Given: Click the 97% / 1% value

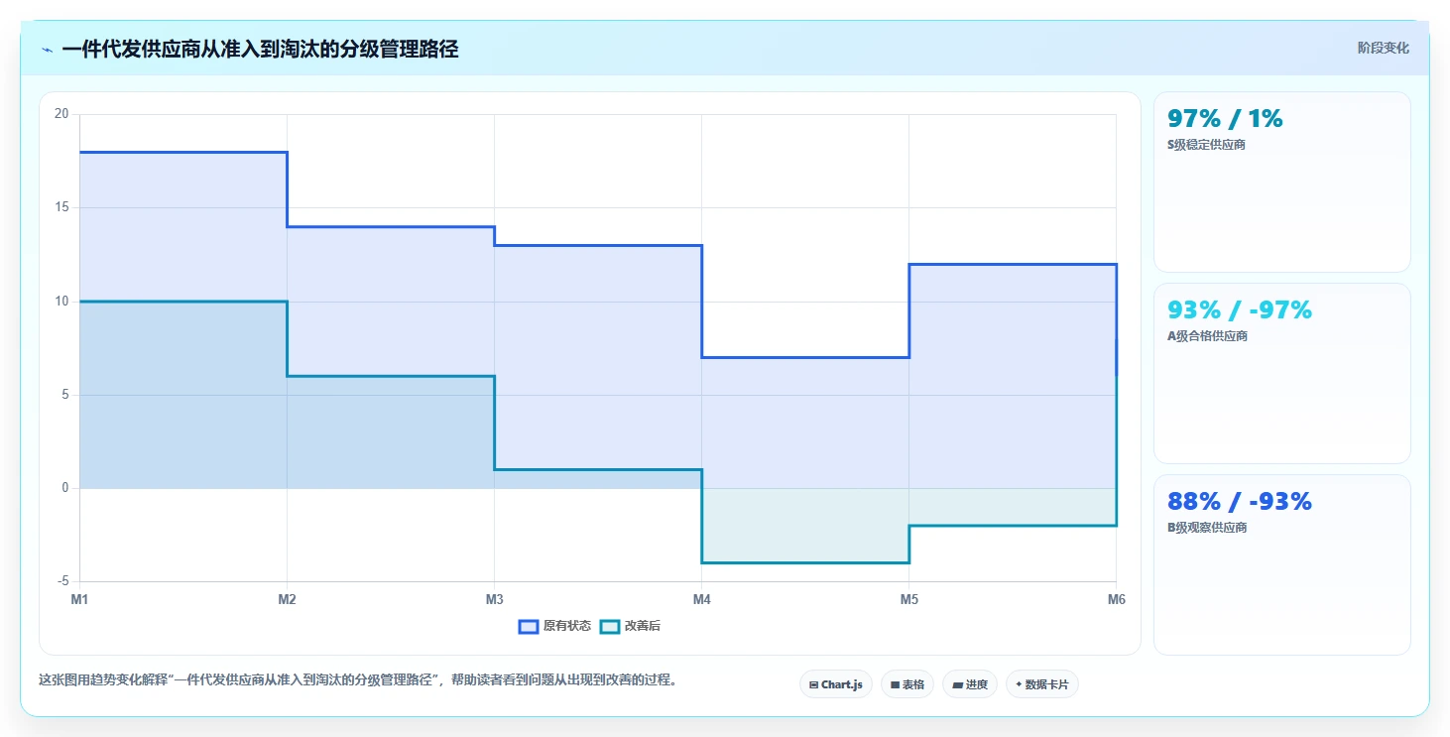Looking at the screenshot, I should (x=1225, y=119).
